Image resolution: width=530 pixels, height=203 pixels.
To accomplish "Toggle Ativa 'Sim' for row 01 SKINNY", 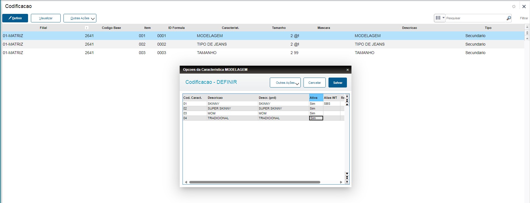I will click(x=316, y=104).
